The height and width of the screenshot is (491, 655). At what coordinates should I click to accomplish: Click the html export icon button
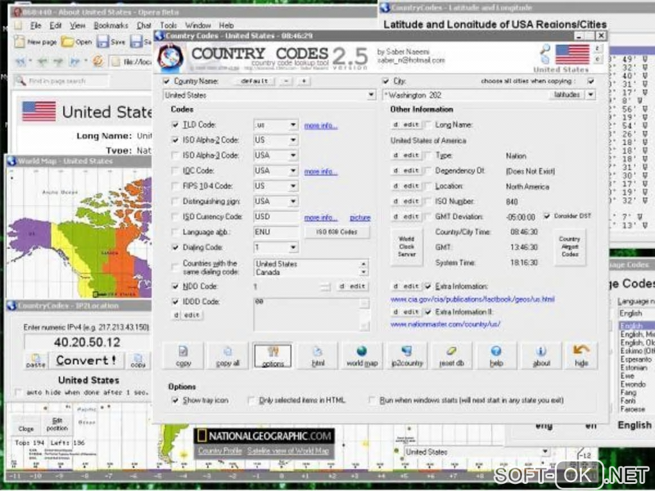[318, 356]
